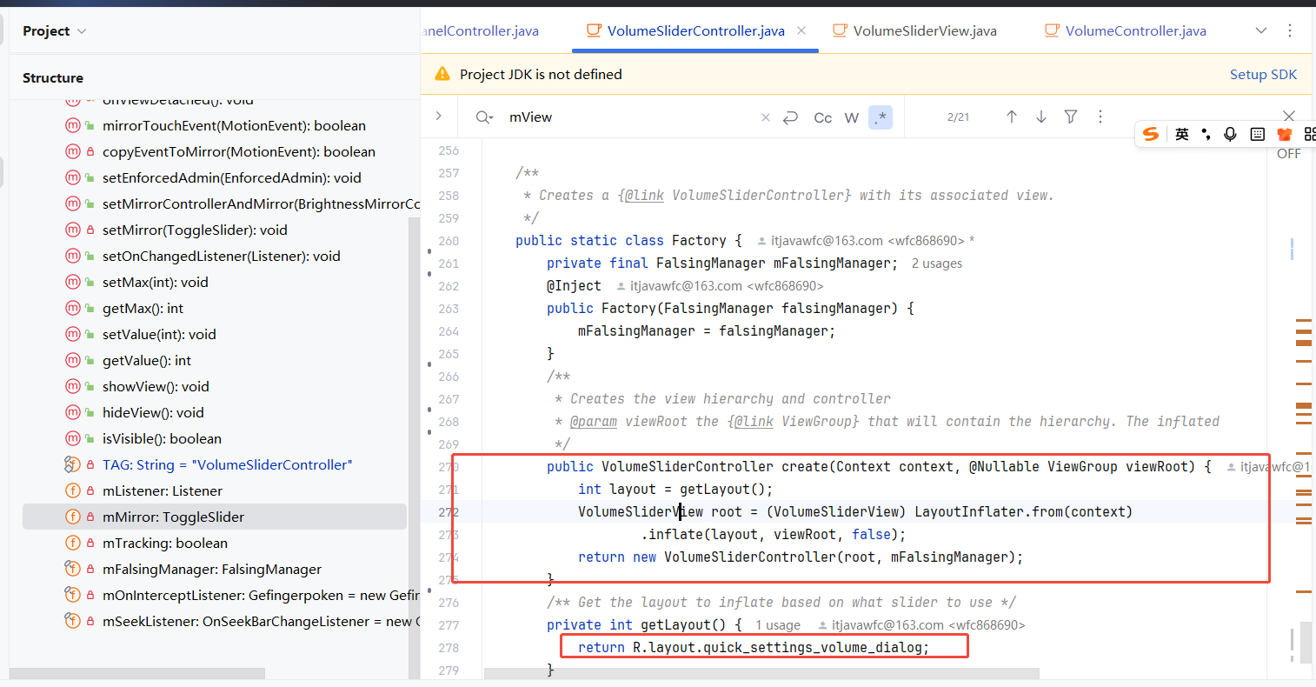Viewport: 1316px width, 687px height.
Task: Select setMirrorControllerAndMirror method
Action: pos(261,204)
